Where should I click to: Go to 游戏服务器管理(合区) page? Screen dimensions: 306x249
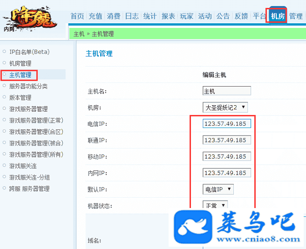click(x=36, y=132)
